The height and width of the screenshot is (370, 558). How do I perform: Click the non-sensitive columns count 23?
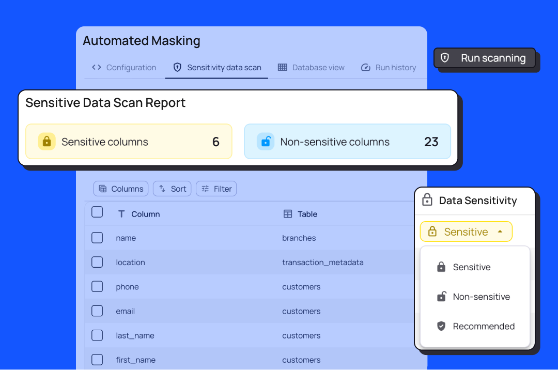tap(431, 142)
